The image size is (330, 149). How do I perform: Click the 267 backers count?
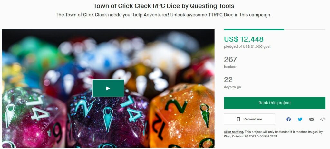[230, 59]
